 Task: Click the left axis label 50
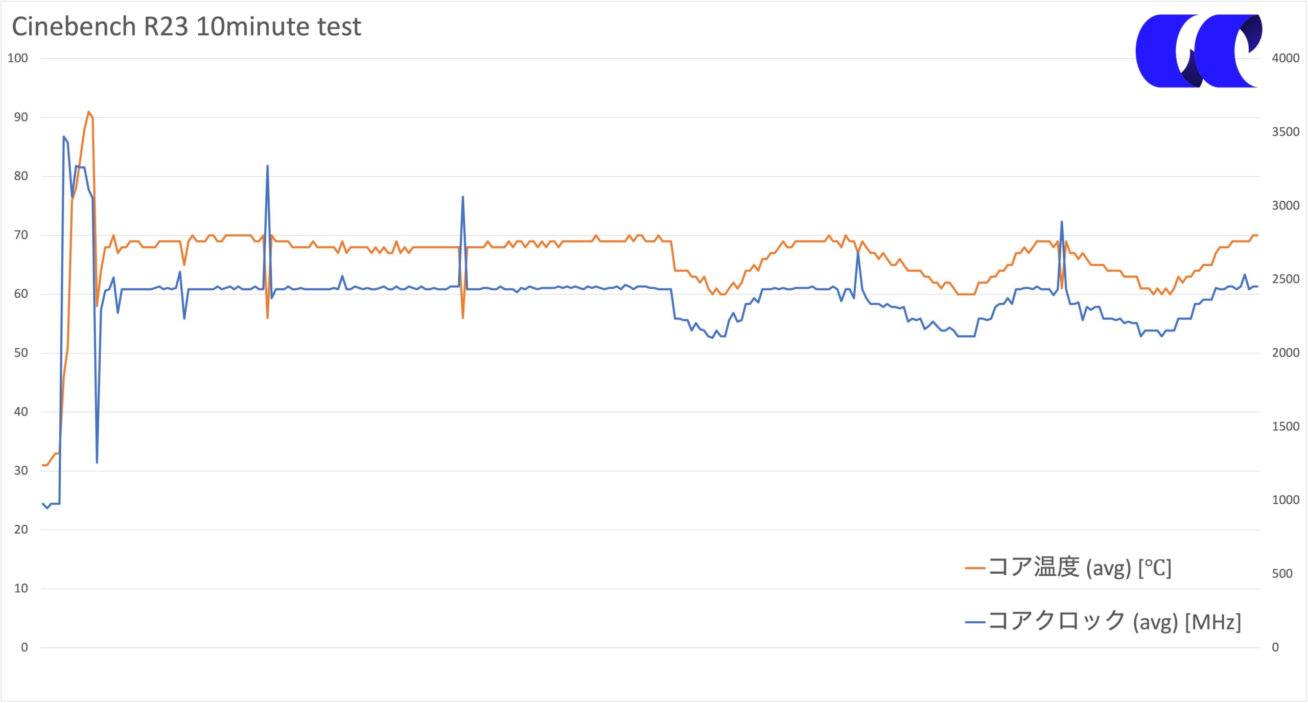click(21, 353)
